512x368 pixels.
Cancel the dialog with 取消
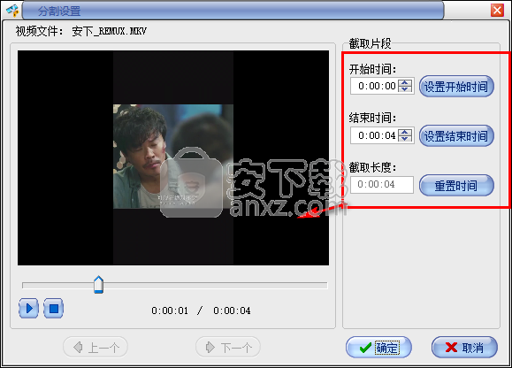tap(464, 348)
